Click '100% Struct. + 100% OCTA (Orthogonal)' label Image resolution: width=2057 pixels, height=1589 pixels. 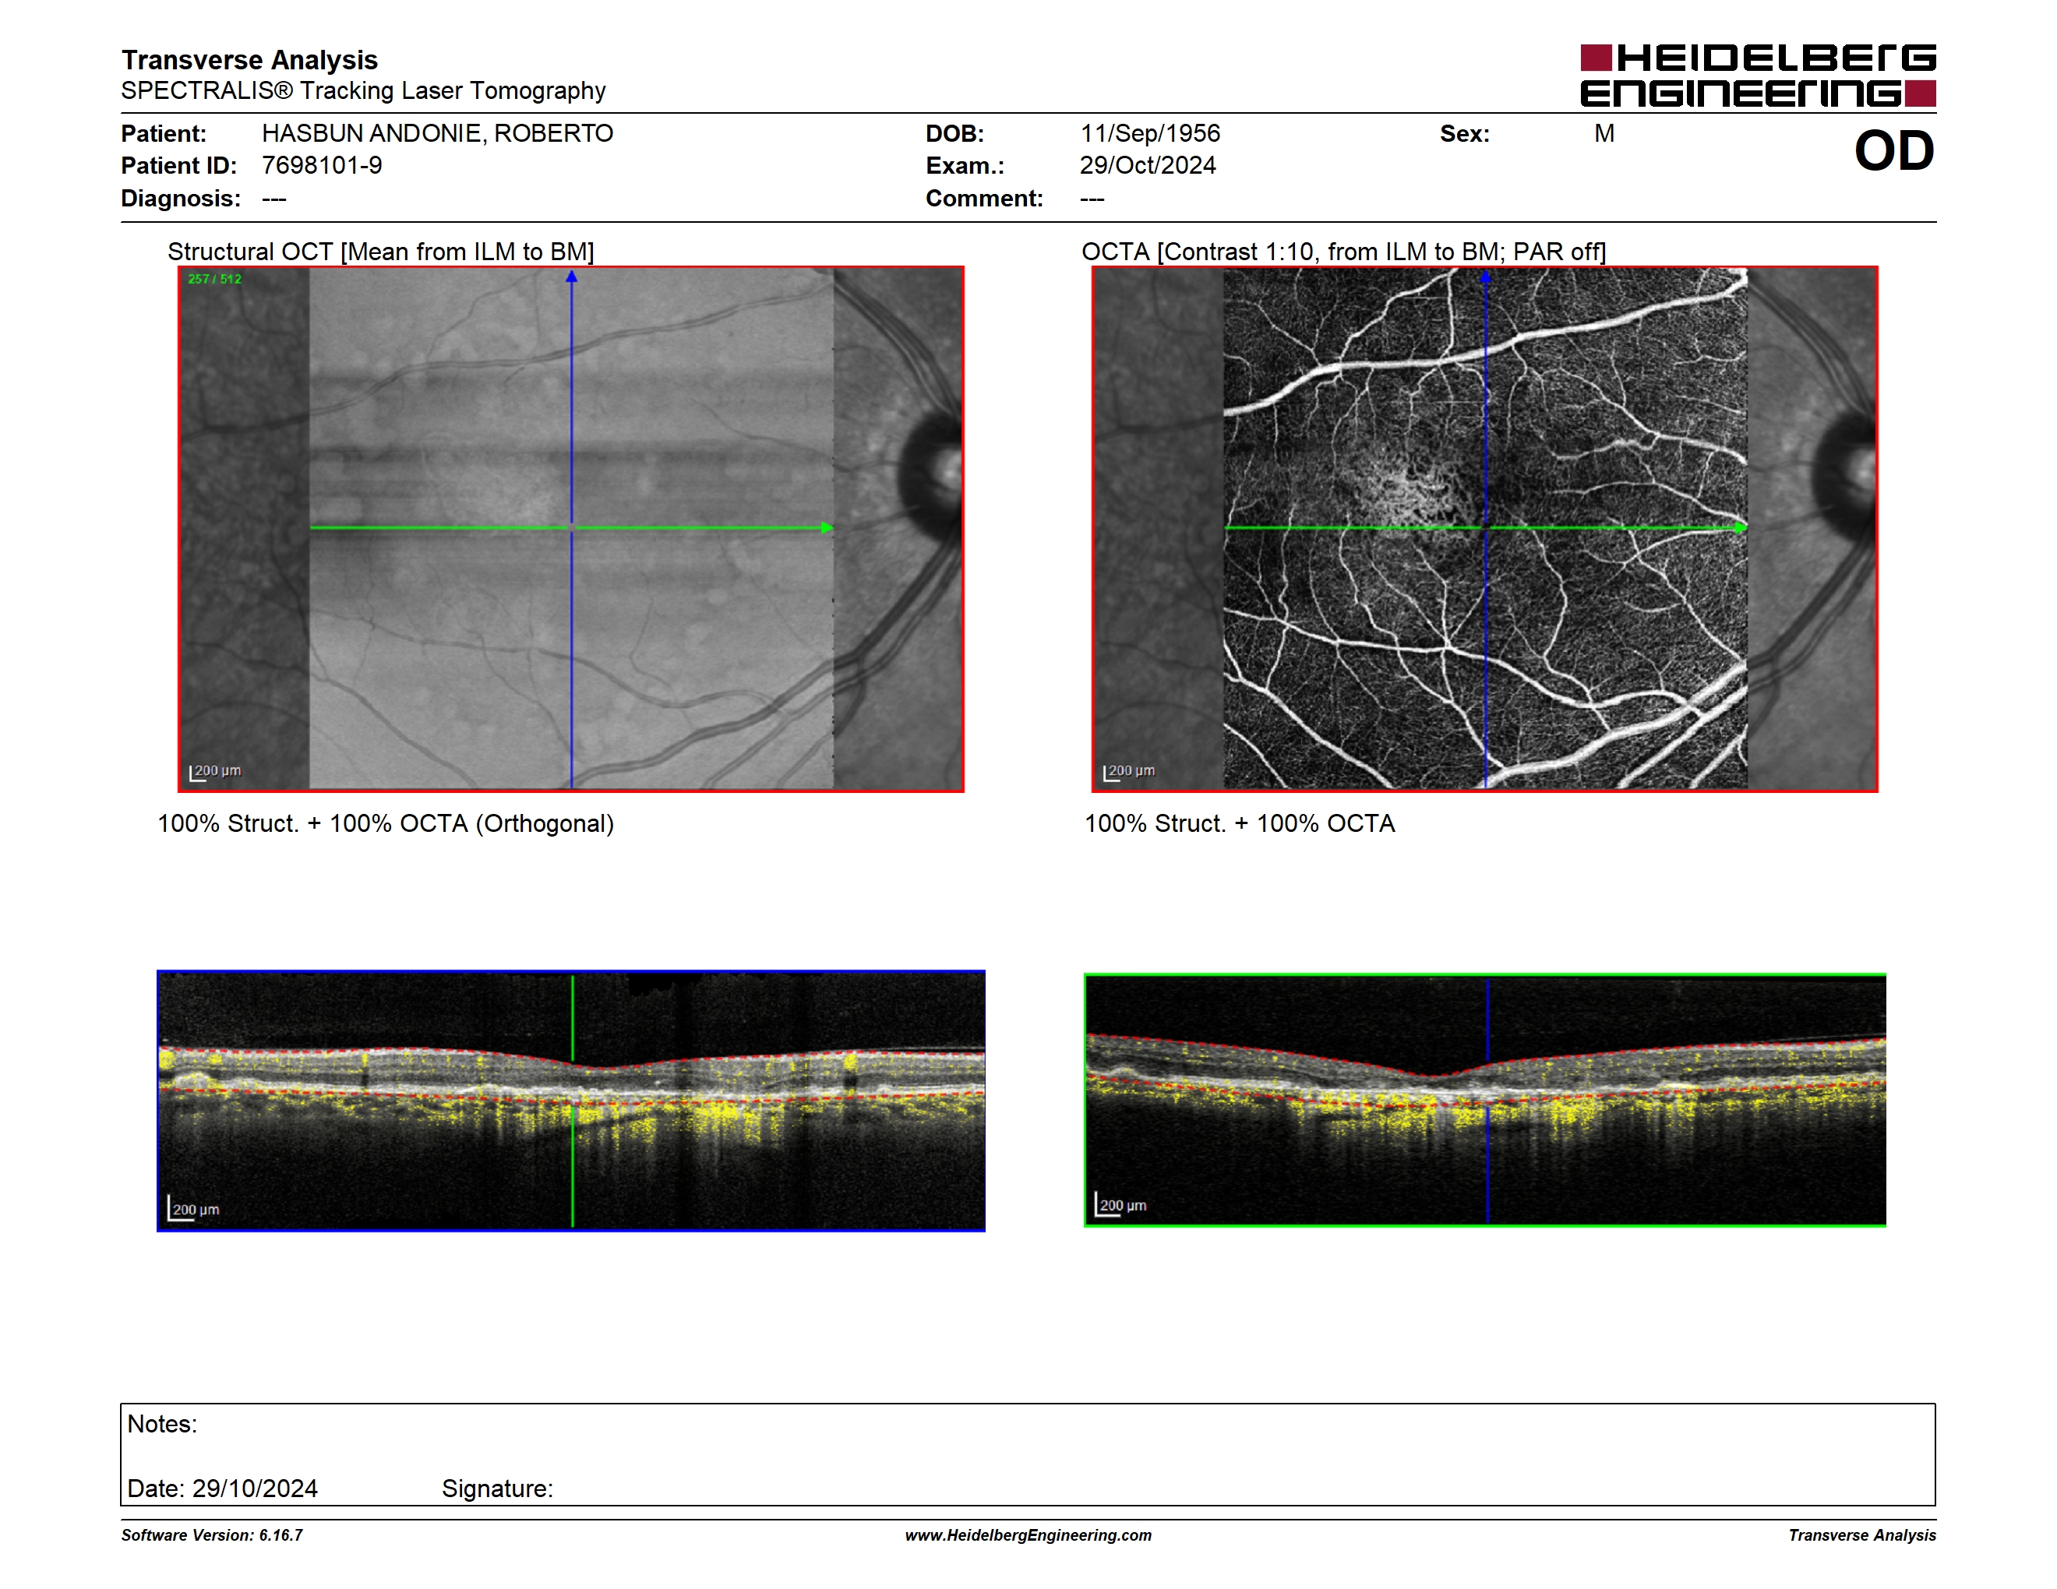point(385,823)
